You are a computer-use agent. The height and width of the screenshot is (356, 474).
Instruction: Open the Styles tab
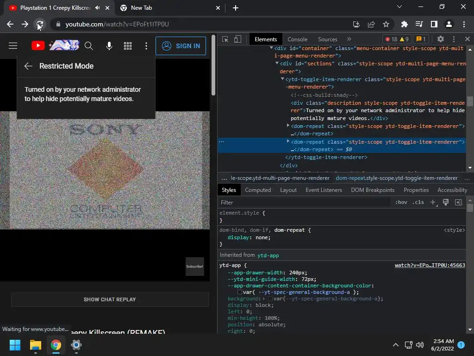229,190
